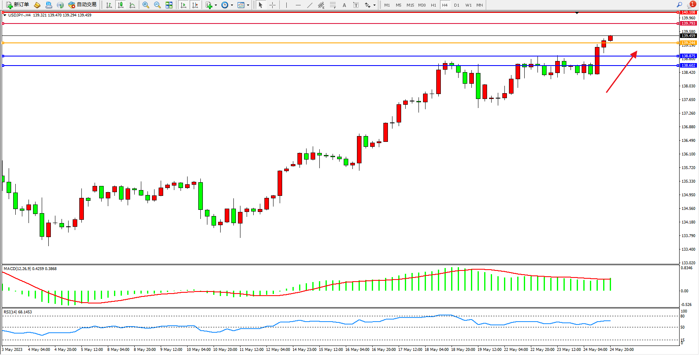Viewport: 699px width, 355px height.
Task: Click the AutoTrading (自动交易) button
Action: click(83, 5)
